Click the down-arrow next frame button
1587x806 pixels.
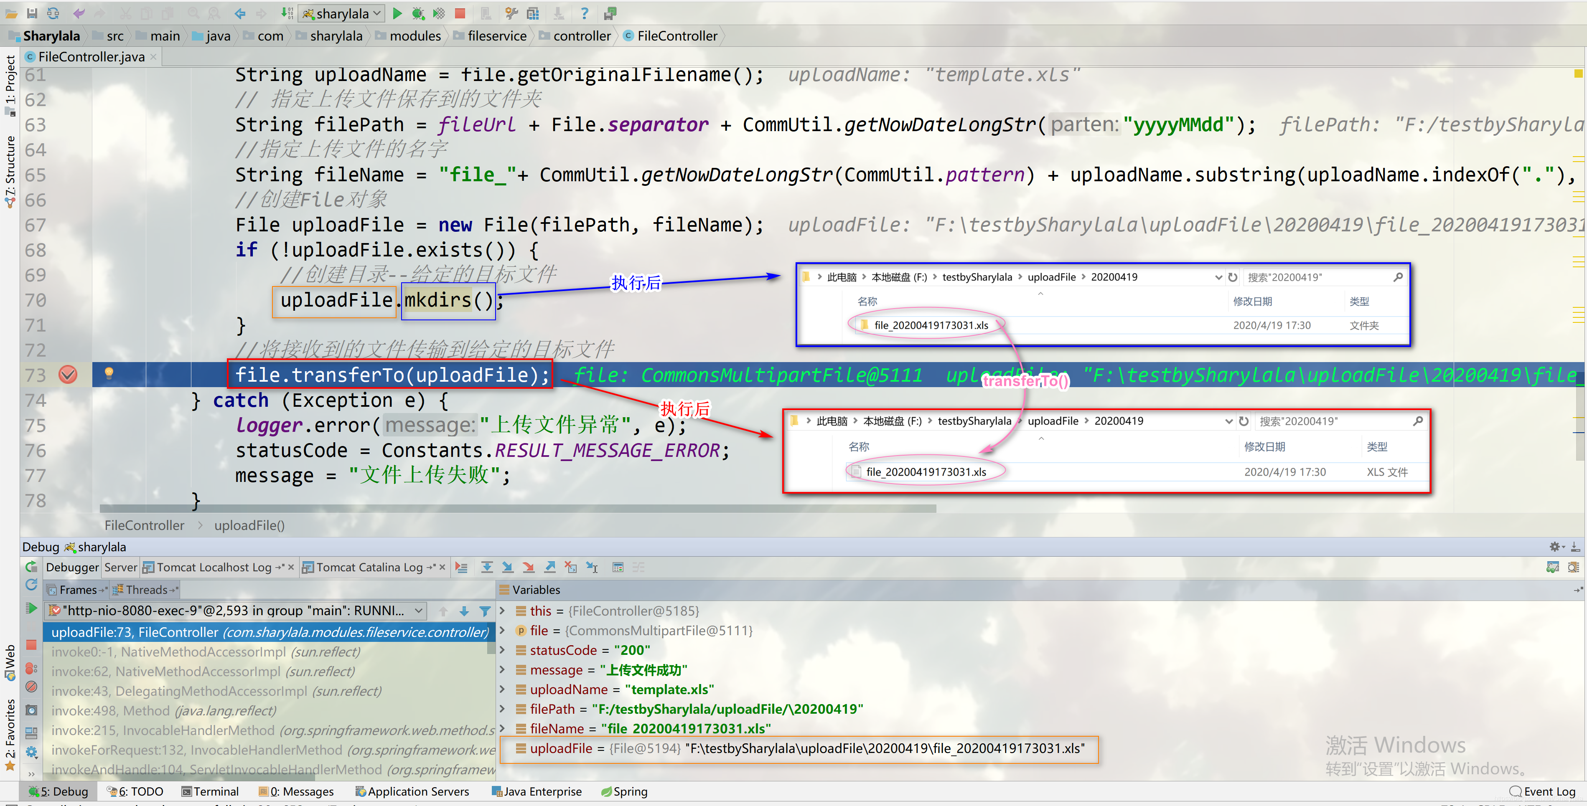[464, 611]
